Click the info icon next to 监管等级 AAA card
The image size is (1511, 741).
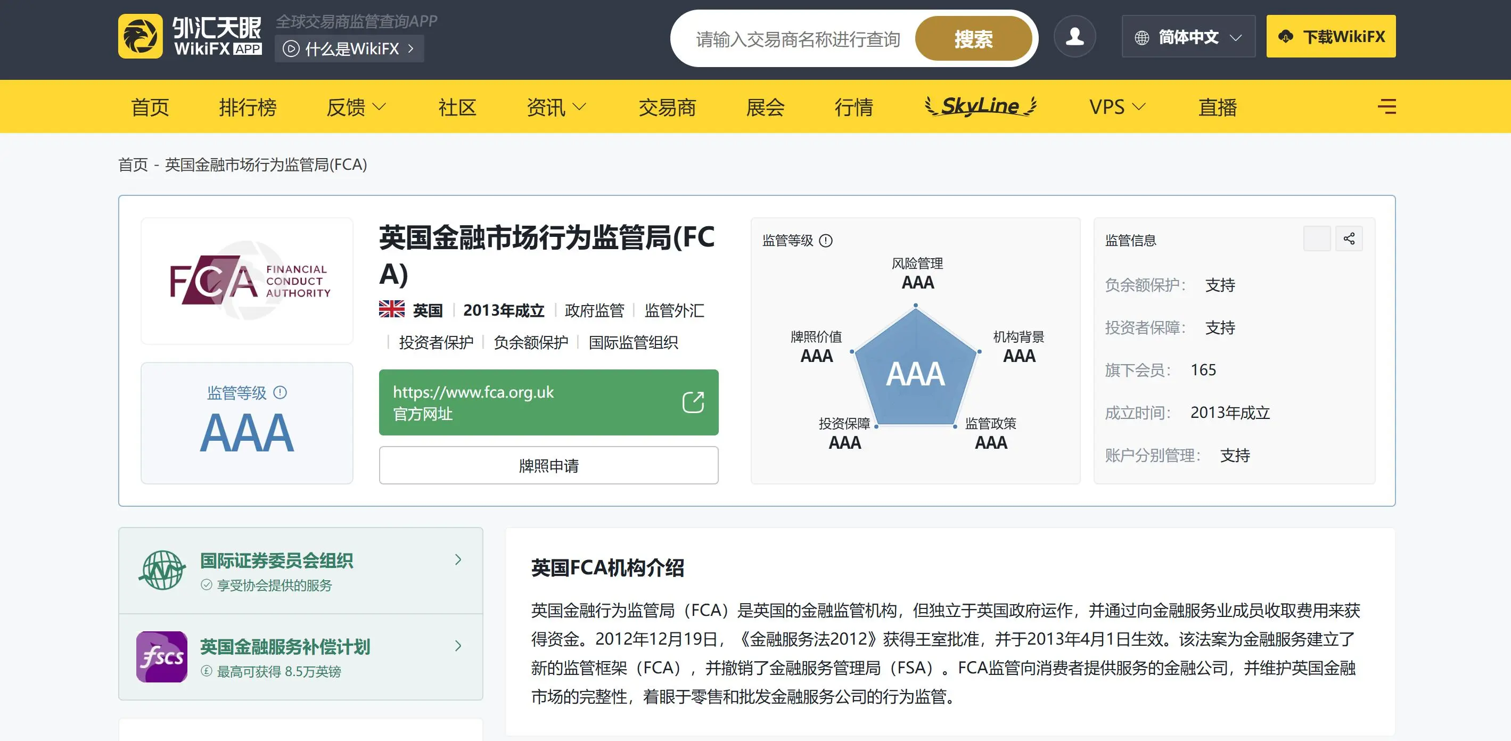(281, 392)
